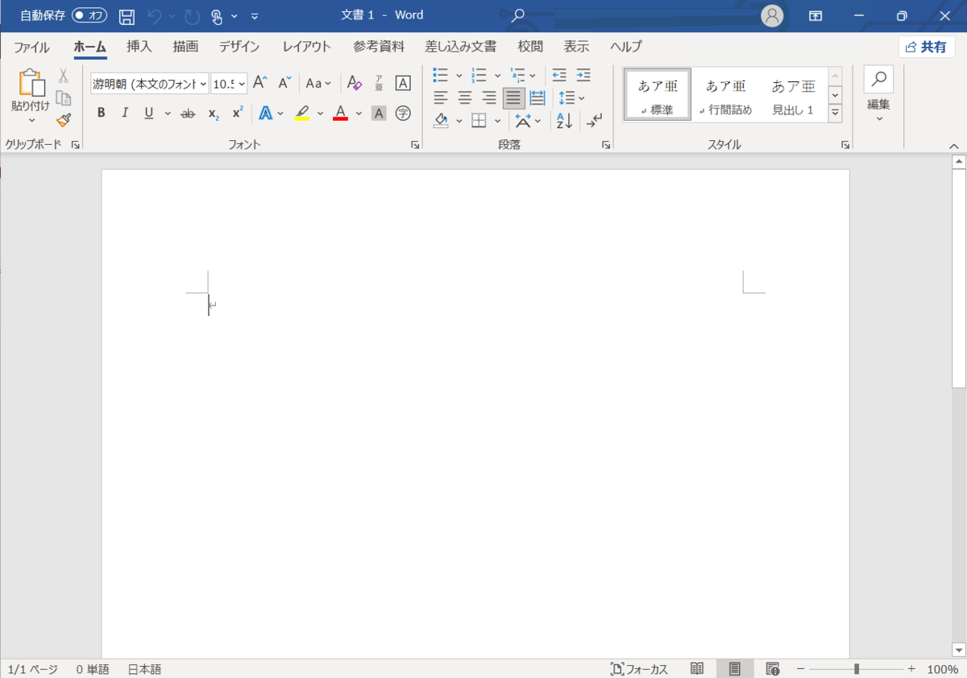This screenshot has width=967, height=678.
Task: Click the Character Border icon
Action: click(403, 83)
